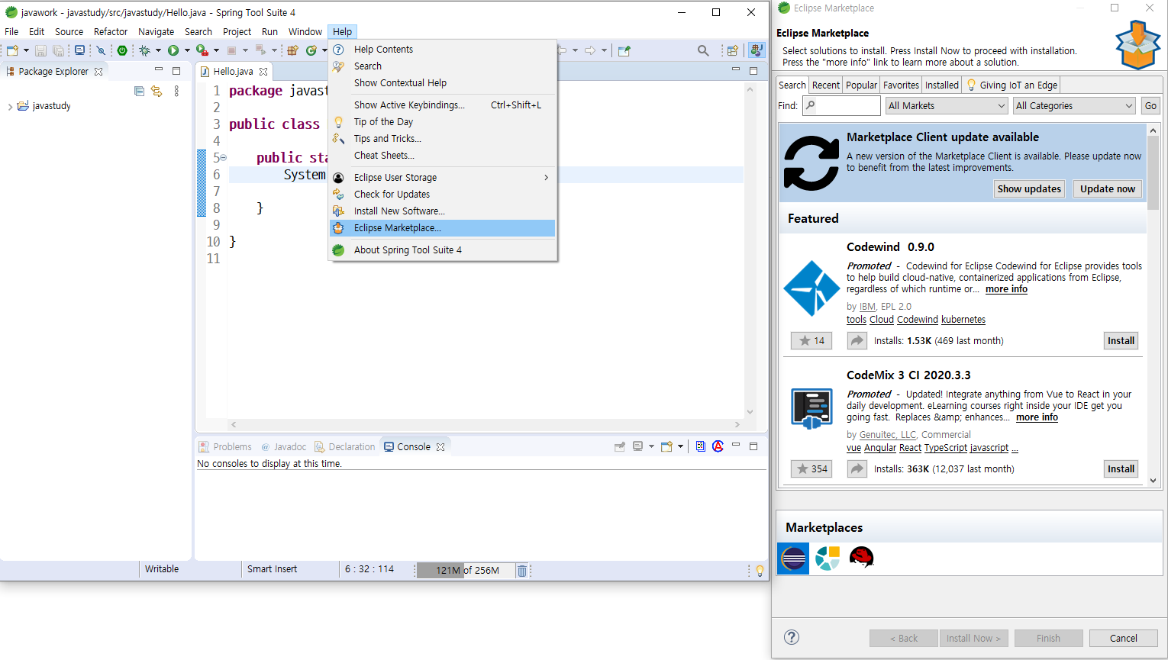The height and width of the screenshot is (660, 1168).
Task: Click the New Java Class green C icon
Action: click(311, 50)
